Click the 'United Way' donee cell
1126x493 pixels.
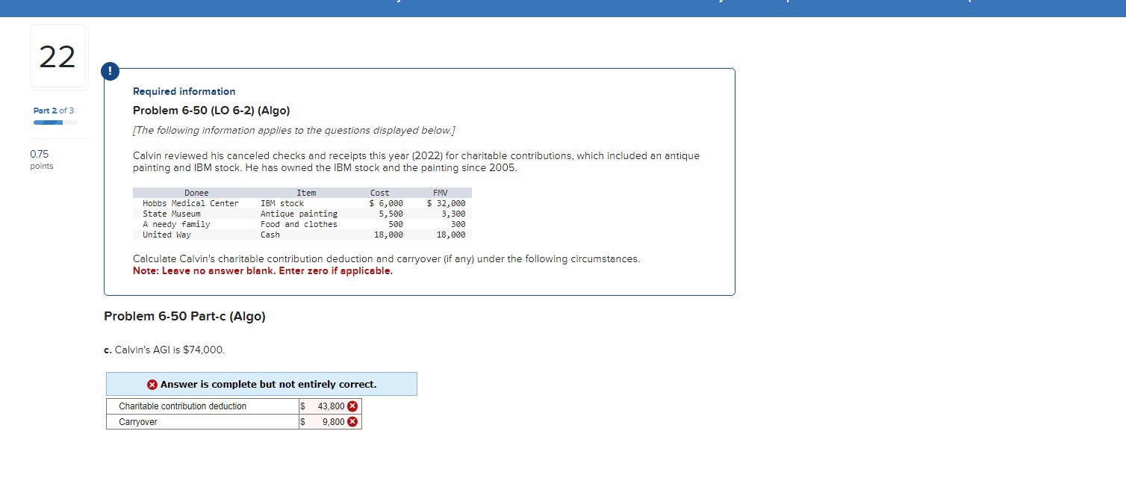[x=167, y=235]
